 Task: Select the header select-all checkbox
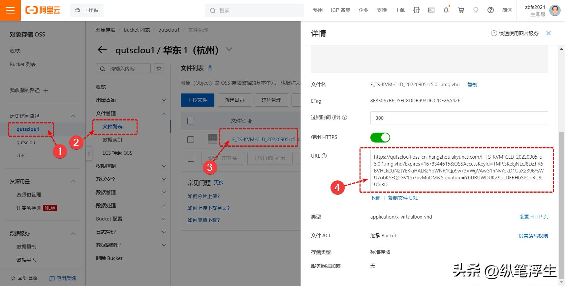click(x=191, y=121)
